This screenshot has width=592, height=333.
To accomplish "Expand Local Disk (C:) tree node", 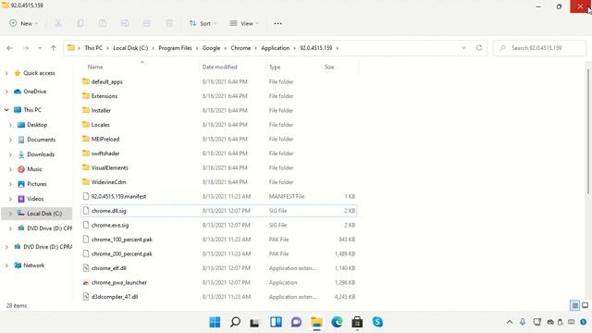I will point(10,214).
